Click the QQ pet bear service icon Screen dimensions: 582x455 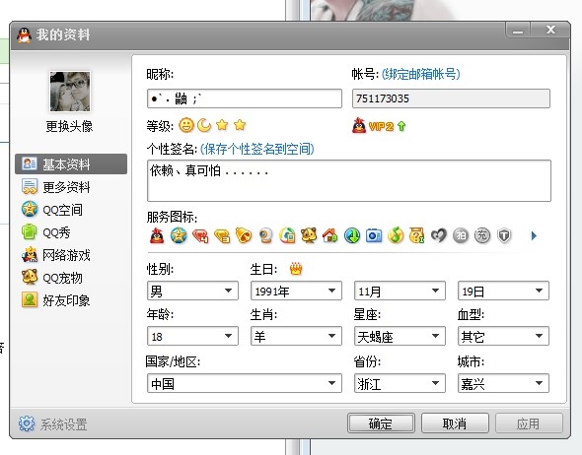pyautogui.click(x=309, y=235)
